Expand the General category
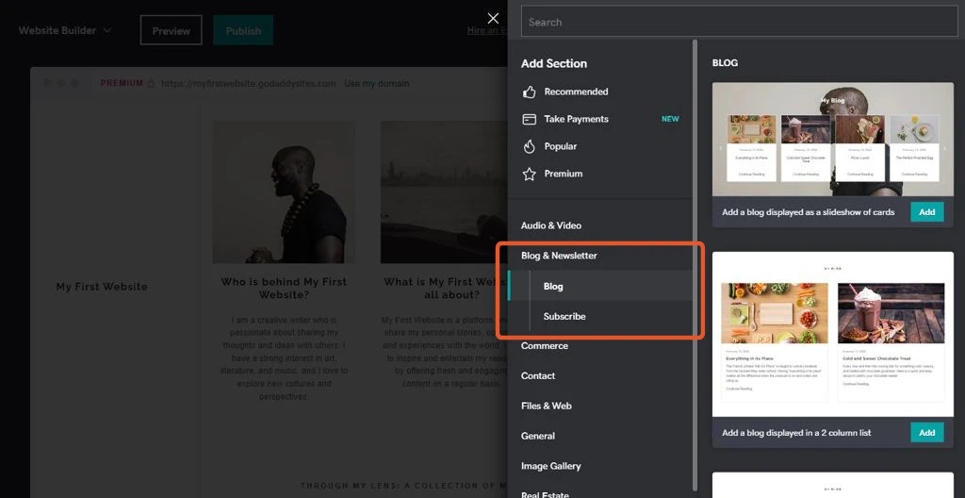The width and height of the screenshot is (965, 498). tap(538, 436)
